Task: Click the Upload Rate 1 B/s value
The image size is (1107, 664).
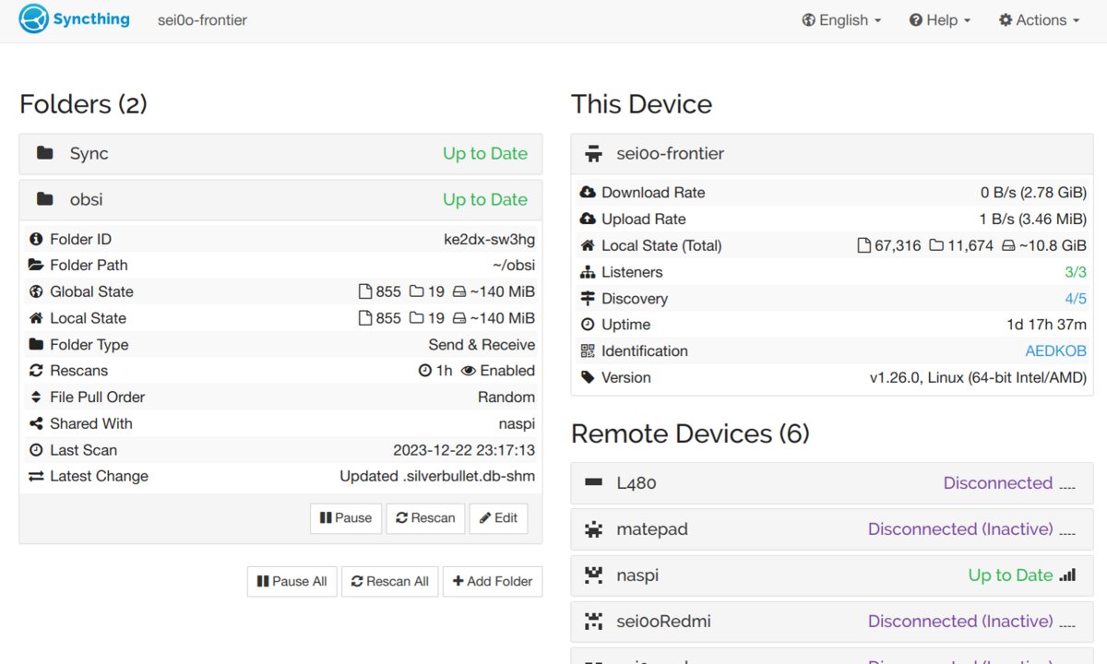Action: click(1033, 219)
